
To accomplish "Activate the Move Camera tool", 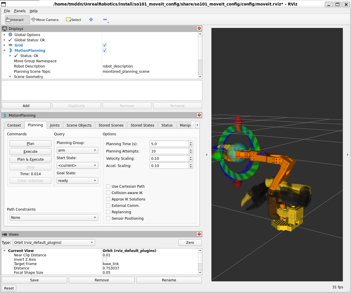I will pos(45,20).
